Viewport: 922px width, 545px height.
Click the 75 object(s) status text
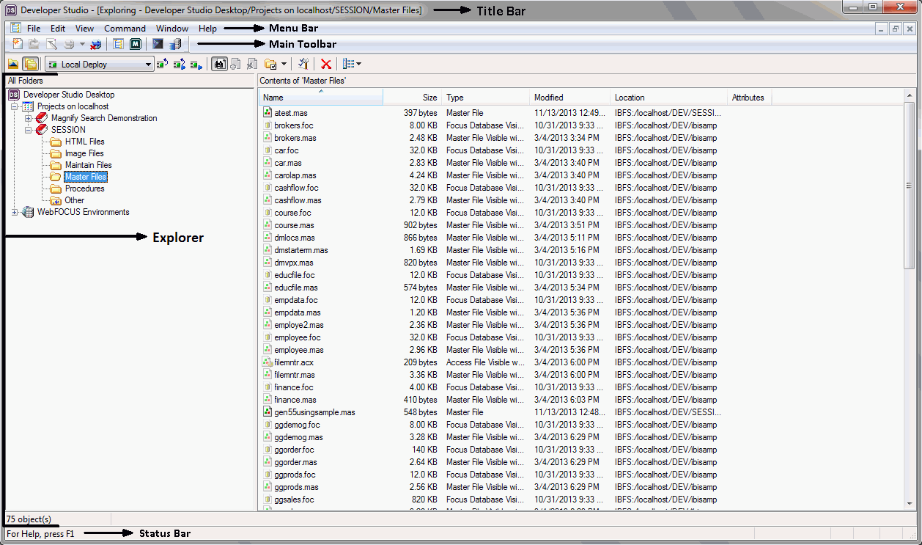pyautogui.click(x=29, y=519)
